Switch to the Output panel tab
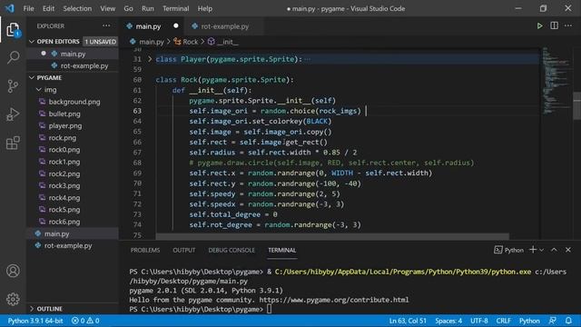 pos(183,251)
